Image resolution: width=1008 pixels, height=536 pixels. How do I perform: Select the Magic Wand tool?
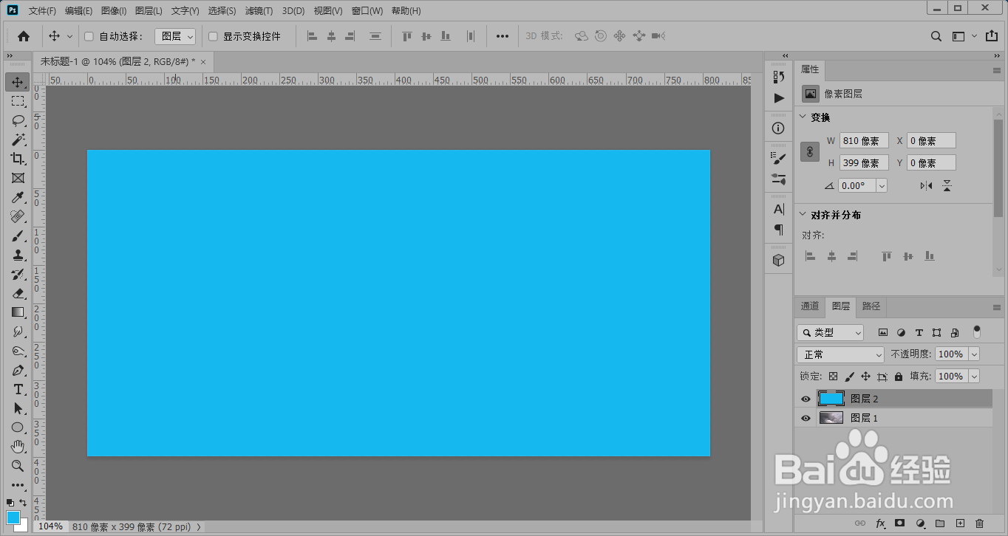[18, 140]
